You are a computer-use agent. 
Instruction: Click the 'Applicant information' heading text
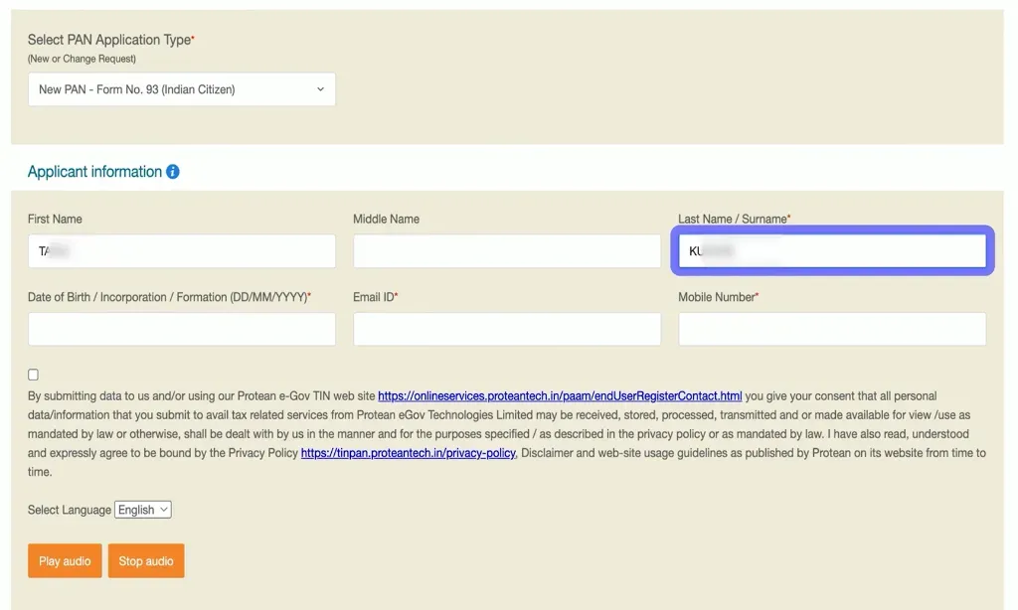pyautogui.click(x=94, y=172)
